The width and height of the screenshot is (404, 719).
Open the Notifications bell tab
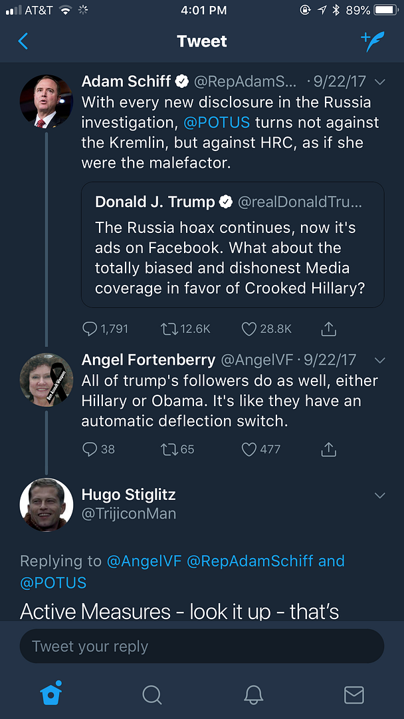(x=253, y=694)
